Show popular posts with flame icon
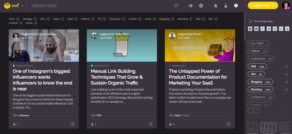This screenshot has height=134, width=292. [x=216, y=6]
